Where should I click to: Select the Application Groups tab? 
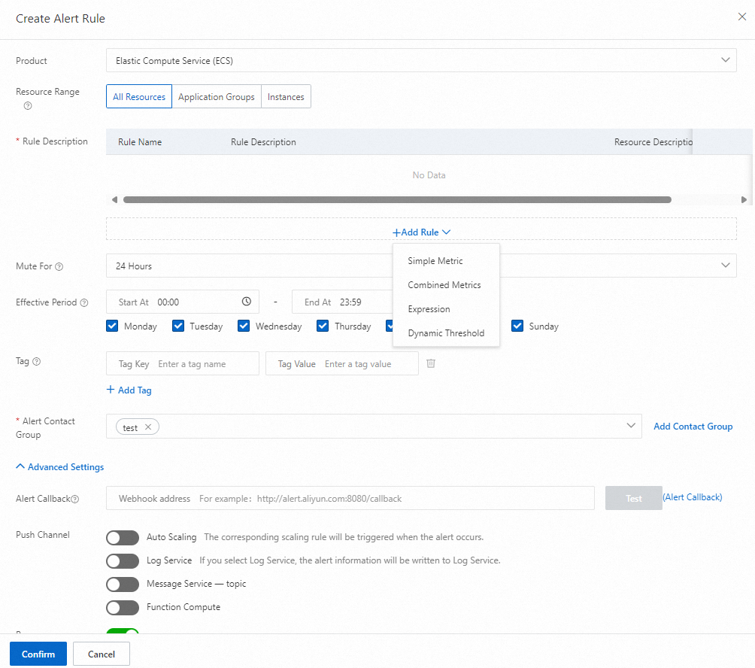pyautogui.click(x=217, y=97)
